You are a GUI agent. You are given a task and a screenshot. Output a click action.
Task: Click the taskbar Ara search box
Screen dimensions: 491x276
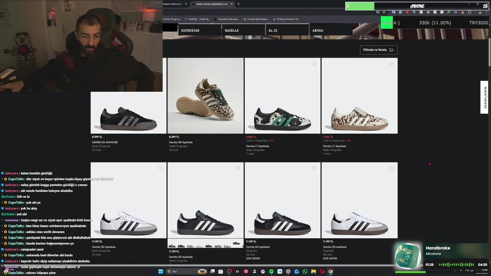(187, 271)
